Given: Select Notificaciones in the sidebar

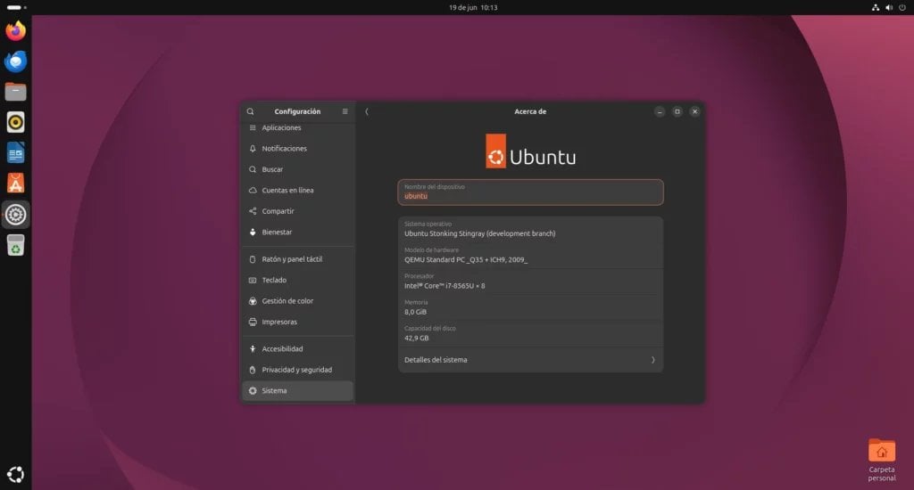Looking at the screenshot, I should point(297,149).
